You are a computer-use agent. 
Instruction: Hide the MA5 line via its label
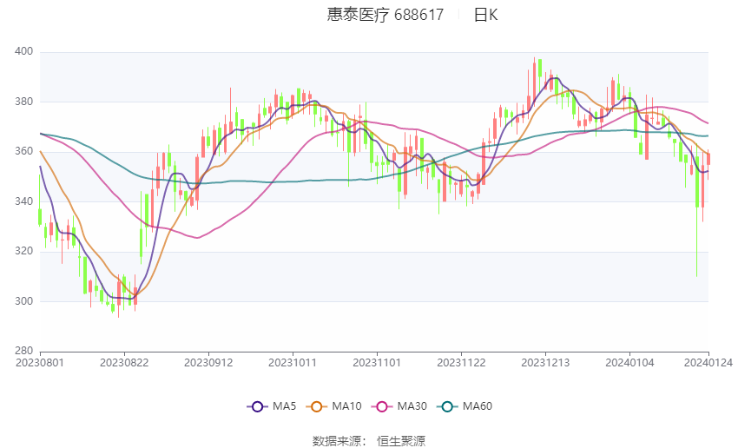coord(284,406)
